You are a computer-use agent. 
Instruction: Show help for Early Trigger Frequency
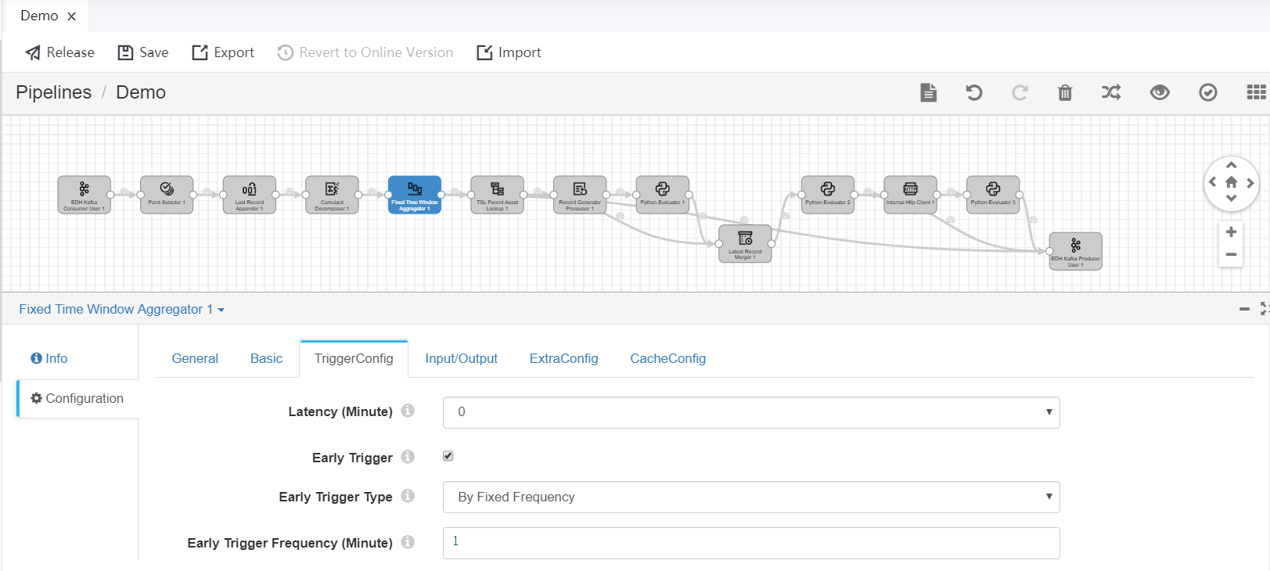(408, 542)
